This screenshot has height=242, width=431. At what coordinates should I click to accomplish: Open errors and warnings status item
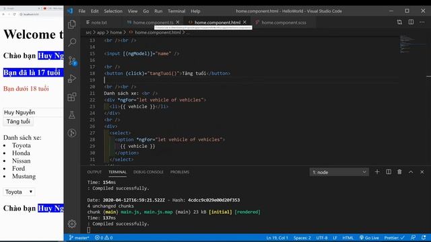tap(104, 237)
